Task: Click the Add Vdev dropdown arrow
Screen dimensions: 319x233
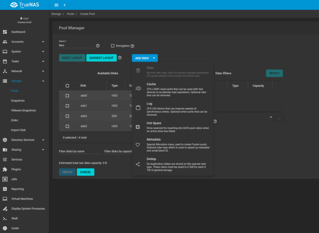Action: coord(154,58)
